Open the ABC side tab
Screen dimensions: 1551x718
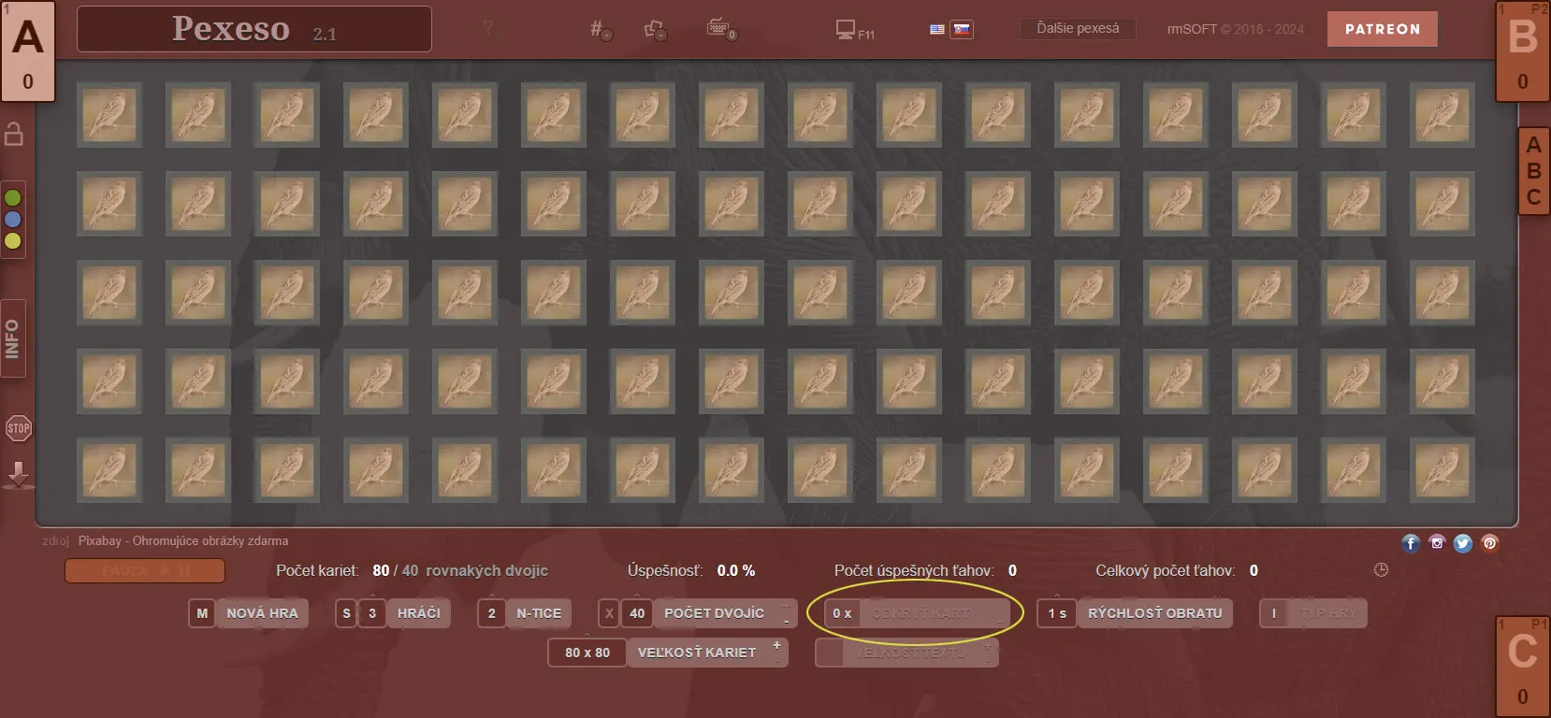coord(1533,171)
